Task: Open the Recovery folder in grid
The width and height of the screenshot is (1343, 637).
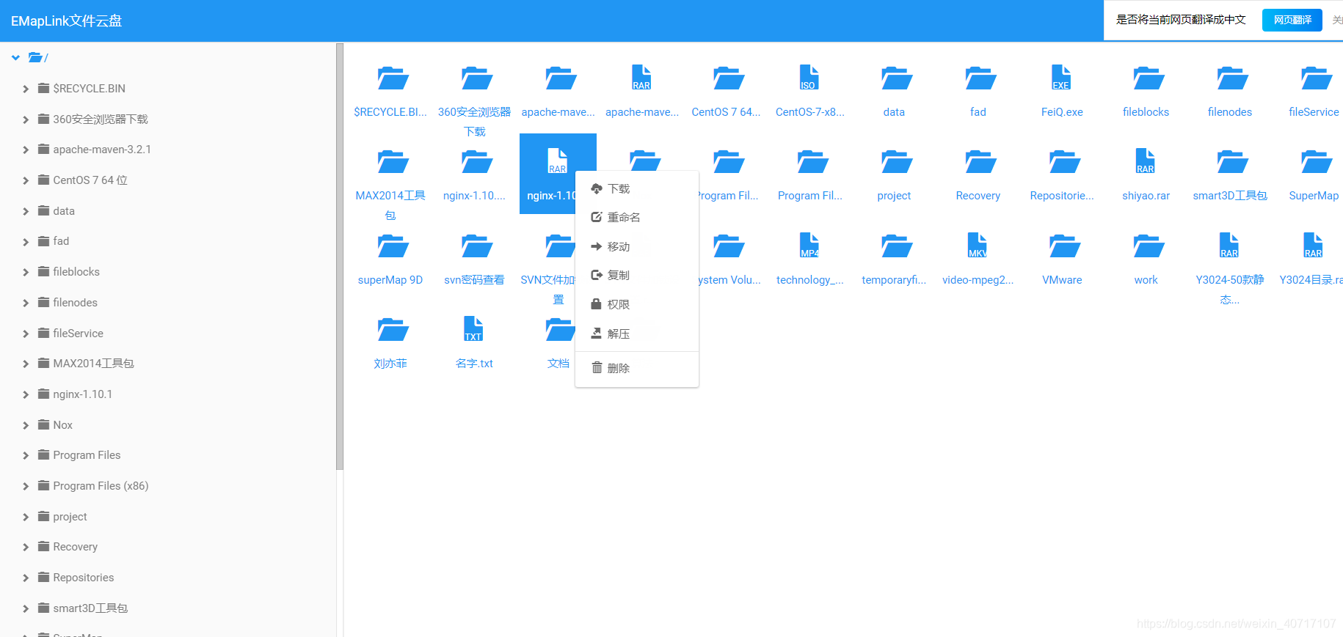Action: [x=980, y=161]
